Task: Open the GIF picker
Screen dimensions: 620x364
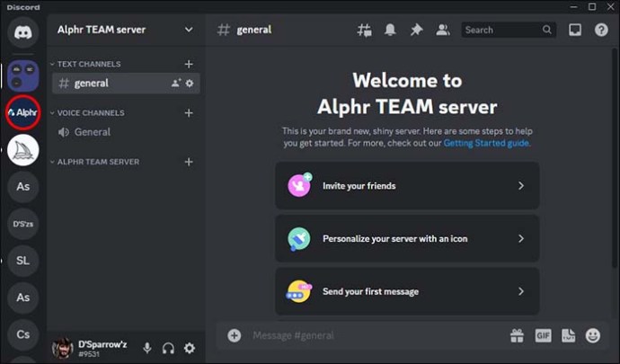Action: (x=543, y=335)
